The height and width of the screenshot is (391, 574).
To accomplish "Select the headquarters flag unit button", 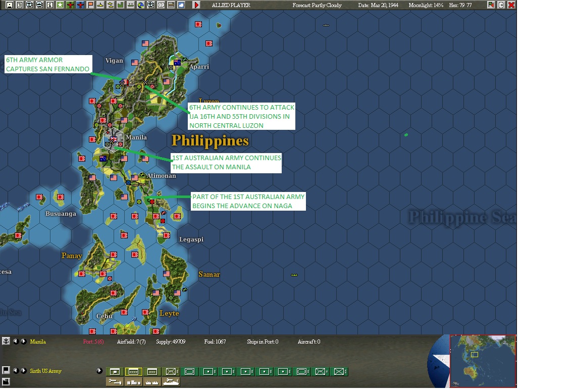I will click(115, 372).
